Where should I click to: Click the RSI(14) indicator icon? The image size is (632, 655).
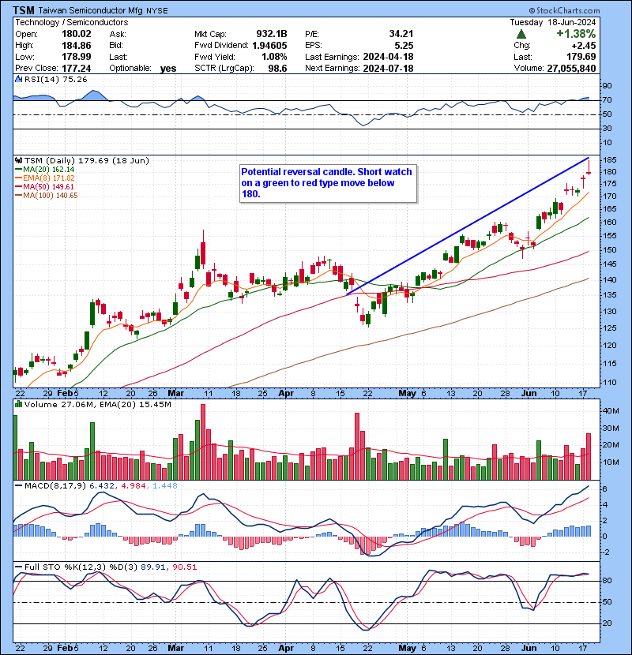[x=19, y=79]
